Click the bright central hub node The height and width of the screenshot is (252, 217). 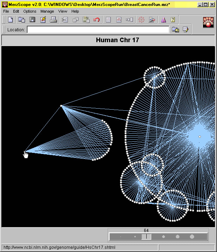(200, 137)
